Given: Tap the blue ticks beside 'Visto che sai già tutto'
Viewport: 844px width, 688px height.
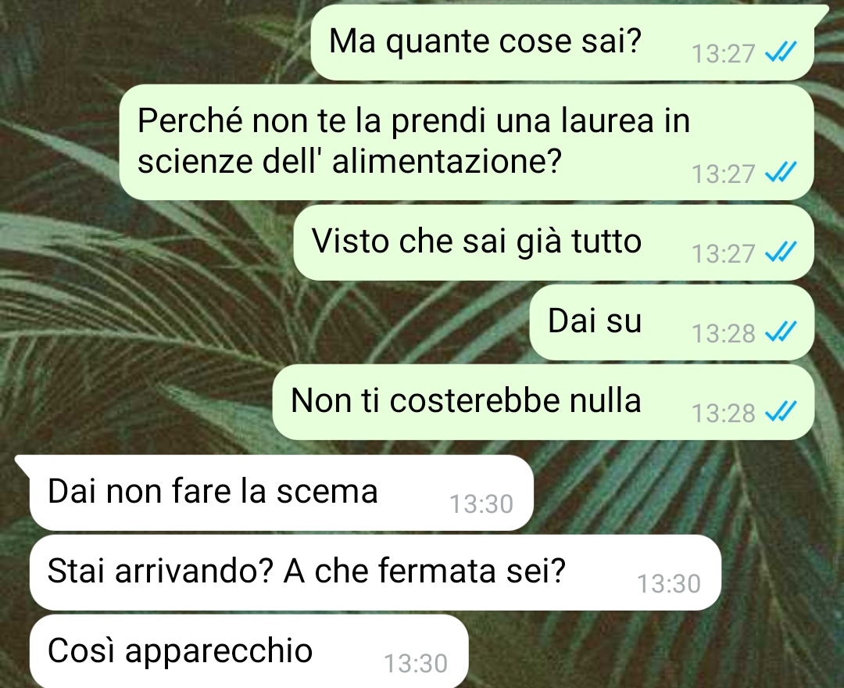Looking at the screenshot, I should point(781,252).
